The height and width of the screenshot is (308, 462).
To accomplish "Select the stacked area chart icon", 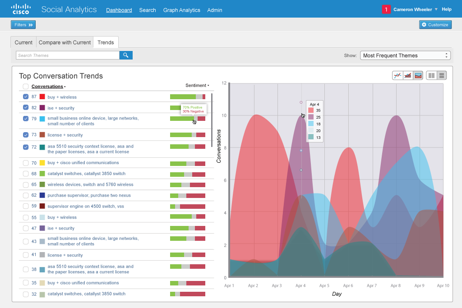I will point(418,75).
